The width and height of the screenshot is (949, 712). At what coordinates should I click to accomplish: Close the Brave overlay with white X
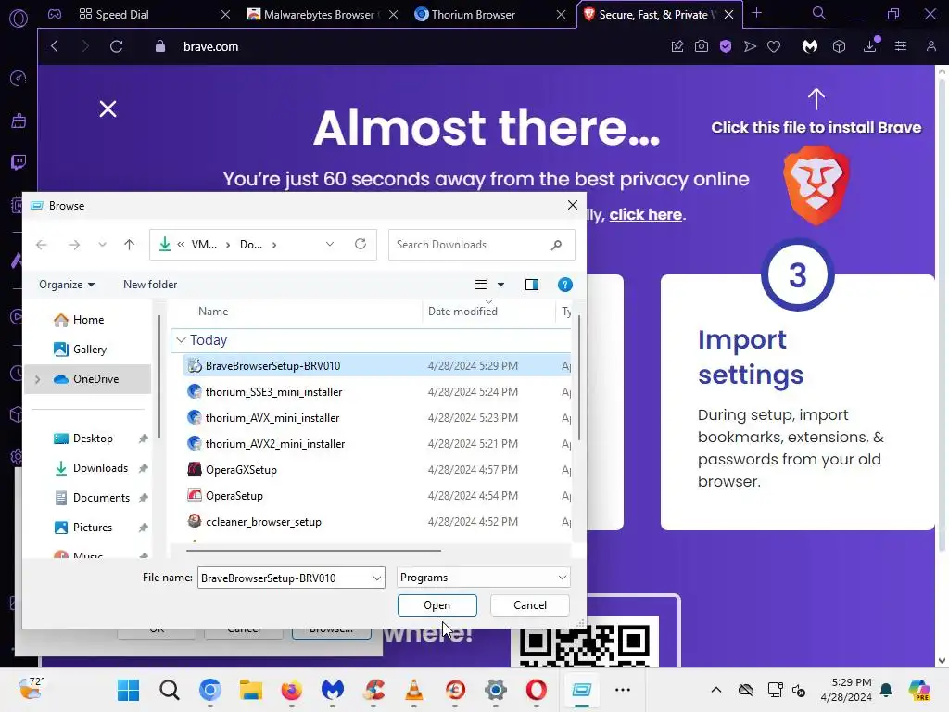tap(108, 109)
